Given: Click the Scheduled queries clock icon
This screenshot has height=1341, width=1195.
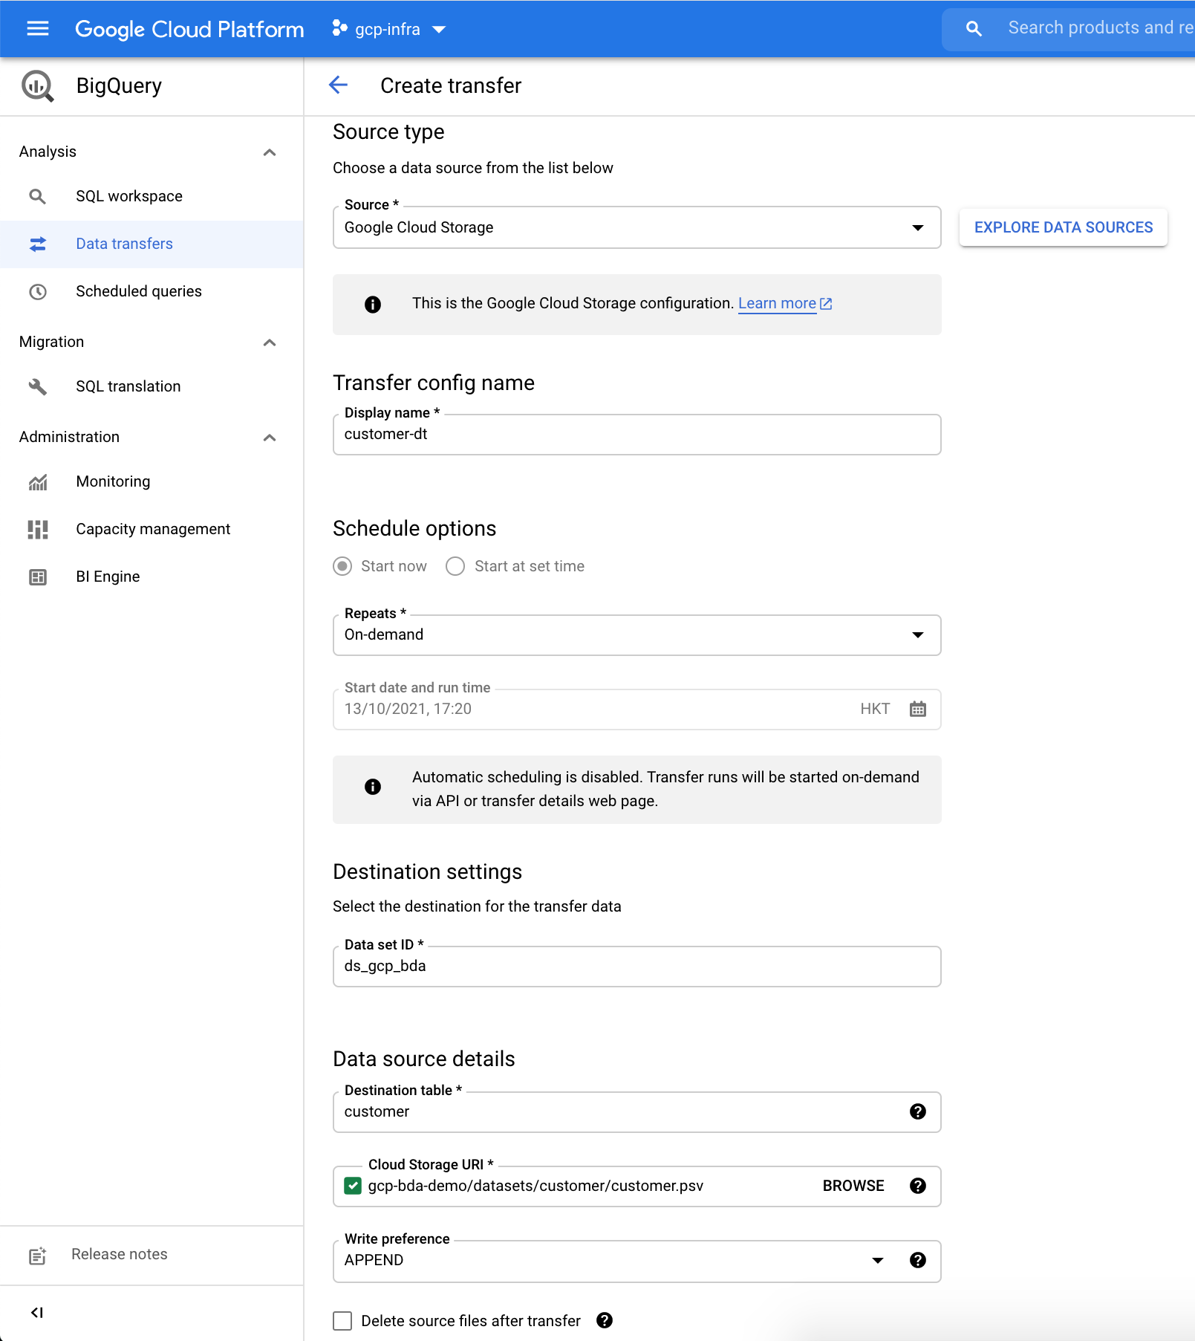Looking at the screenshot, I should tap(37, 291).
